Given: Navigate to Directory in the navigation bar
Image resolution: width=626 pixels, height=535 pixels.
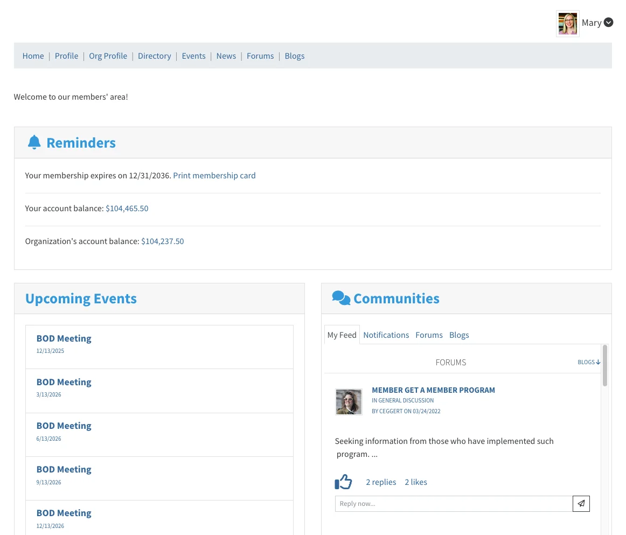Looking at the screenshot, I should point(154,55).
